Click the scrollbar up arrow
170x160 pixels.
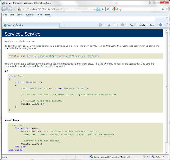[167, 31]
